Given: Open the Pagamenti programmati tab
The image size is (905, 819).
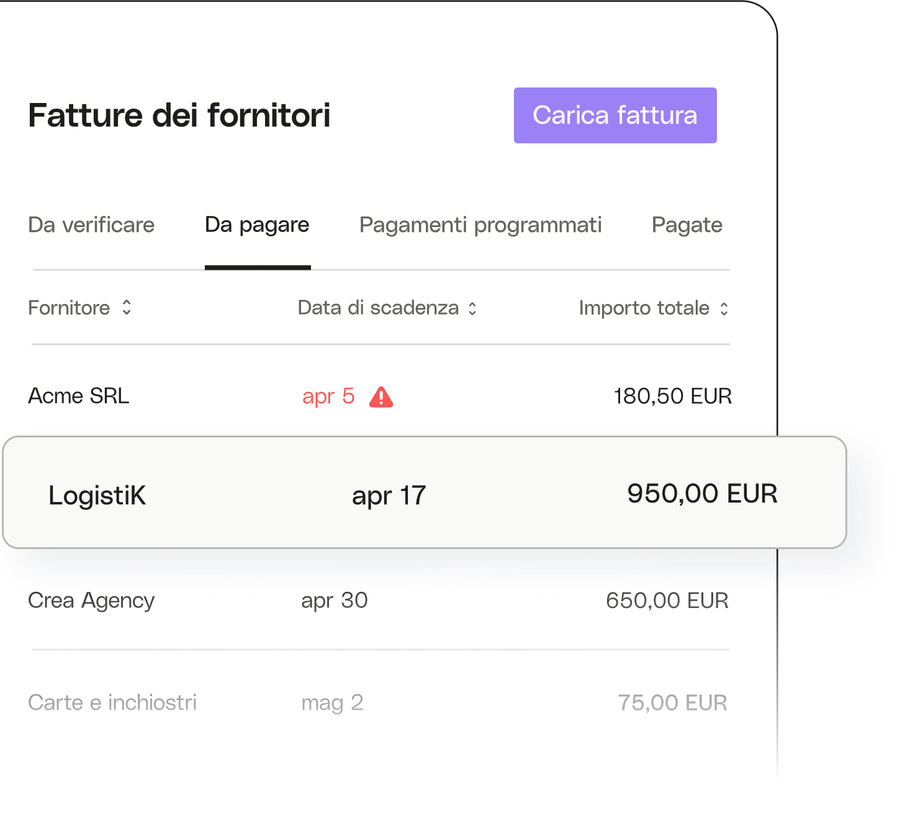Looking at the screenshot, I should coord(480,226).
